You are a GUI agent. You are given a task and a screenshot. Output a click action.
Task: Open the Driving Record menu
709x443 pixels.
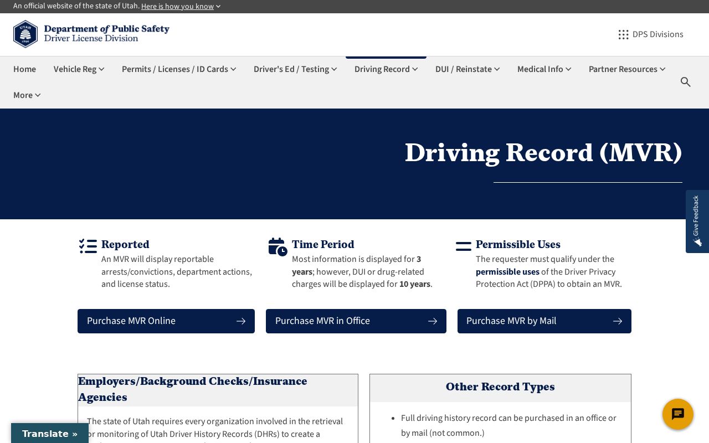tap(386, 69)
